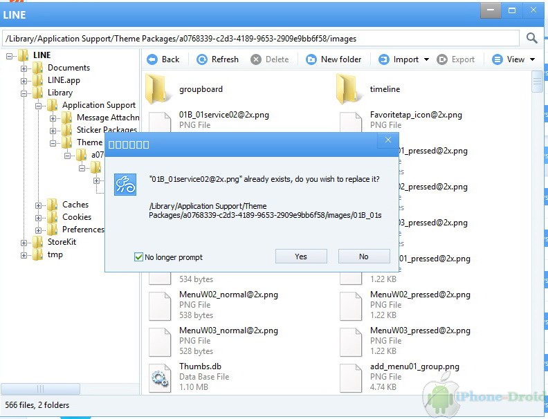The image size is (548, 419).
Task: Collapse the Library tree node
Action: (x=24, y=93)
